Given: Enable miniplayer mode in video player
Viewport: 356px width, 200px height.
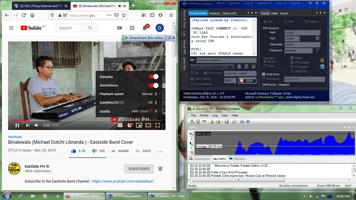Looking at the screenshot, I should (139, 125).
